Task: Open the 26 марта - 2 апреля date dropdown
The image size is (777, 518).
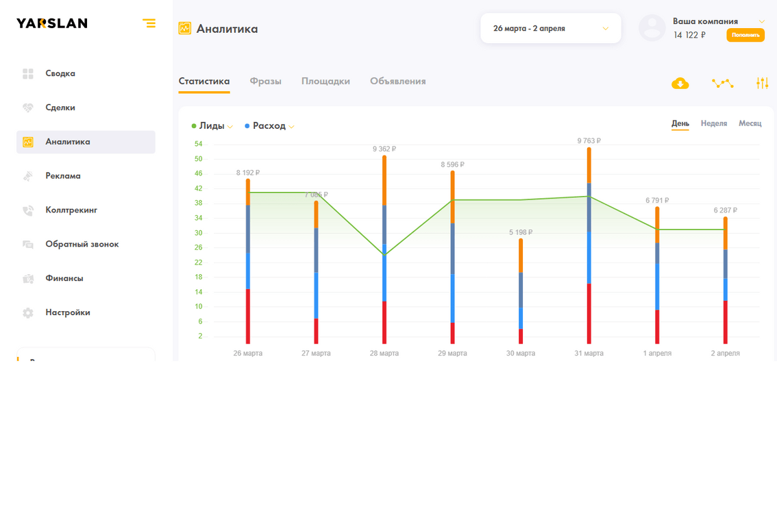Action: [x=550, y=29]
